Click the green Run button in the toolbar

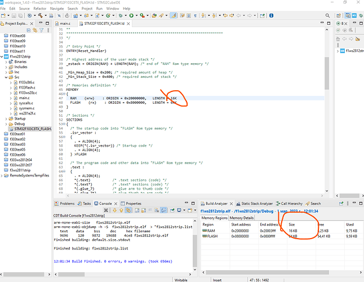tap(131, 16)
